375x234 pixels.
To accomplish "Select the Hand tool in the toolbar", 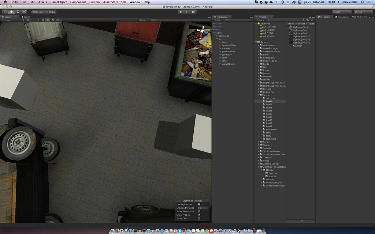I will [x=5, y=12].
